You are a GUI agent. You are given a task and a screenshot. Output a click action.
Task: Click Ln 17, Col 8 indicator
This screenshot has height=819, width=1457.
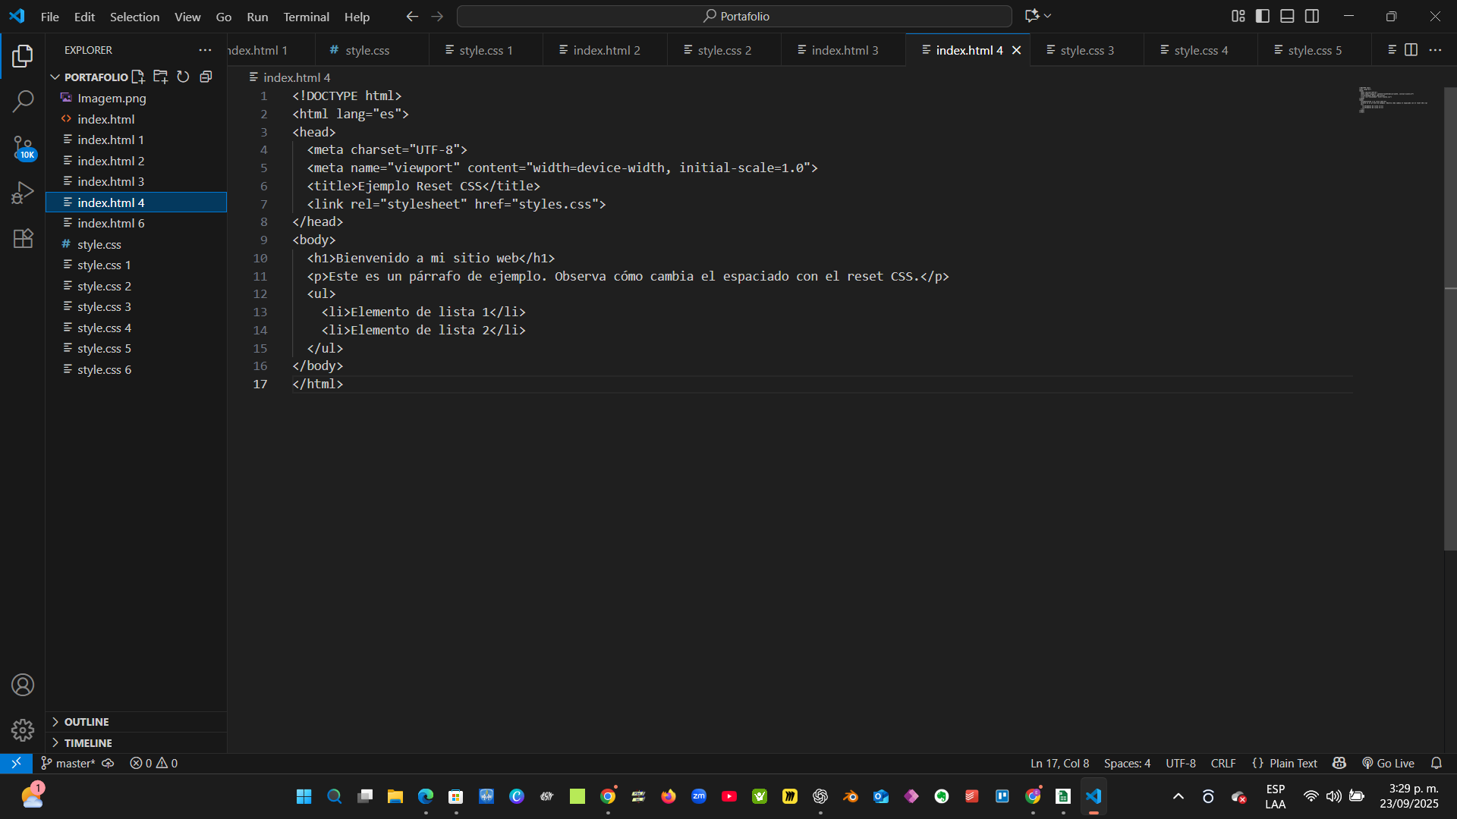tap(1059, 764)
